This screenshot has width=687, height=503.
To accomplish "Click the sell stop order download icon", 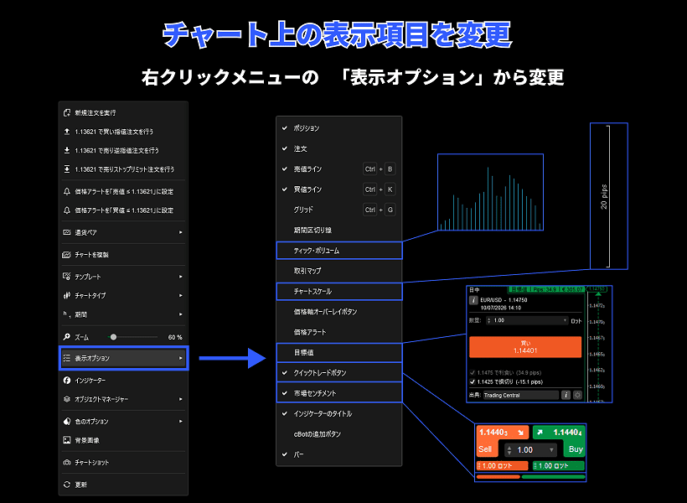I will 67,150.
